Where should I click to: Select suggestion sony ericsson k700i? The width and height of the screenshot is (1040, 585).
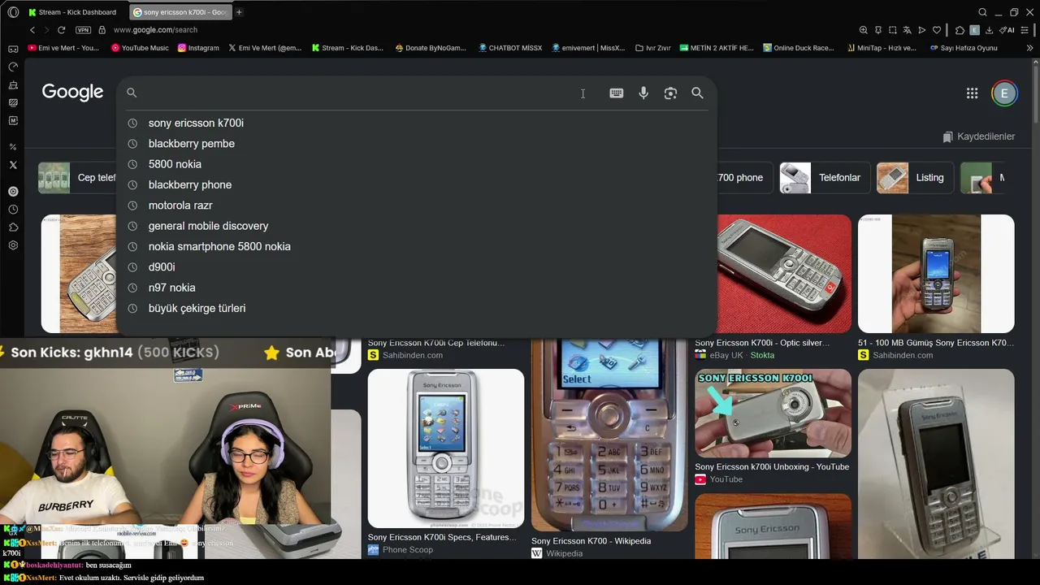416,123
